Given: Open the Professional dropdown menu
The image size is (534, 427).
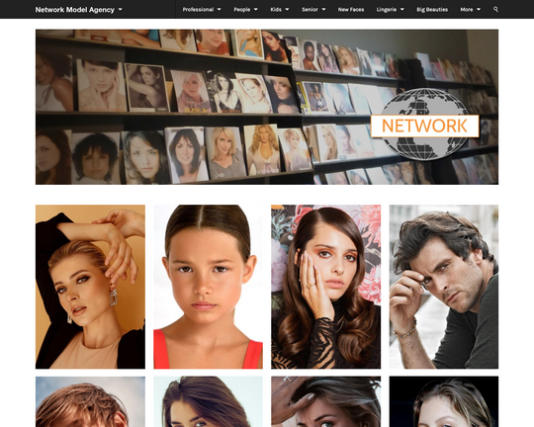Looking at the screenshot, I should pyautogui.click(x=202, y=10).
